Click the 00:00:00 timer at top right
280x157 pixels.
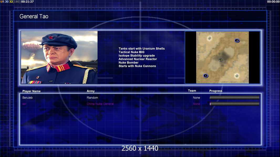pos(273,2)
